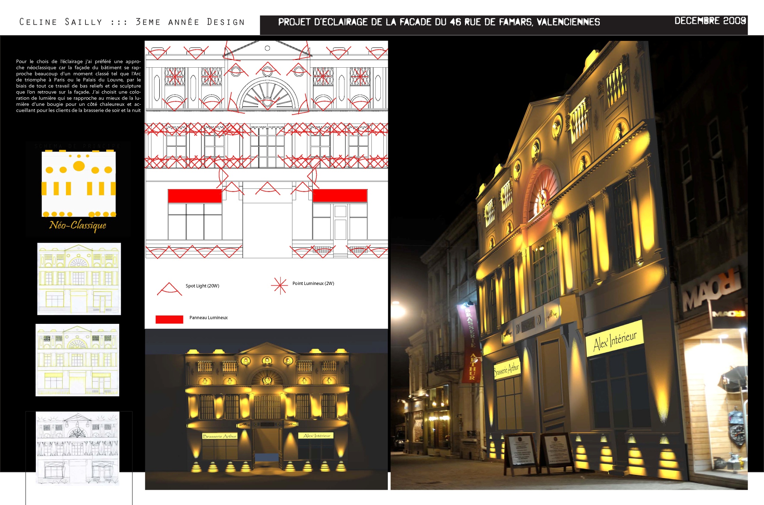Click the yellow Alex' Intérieur sign in photo

pyautogui.click(x=614, y=339)
